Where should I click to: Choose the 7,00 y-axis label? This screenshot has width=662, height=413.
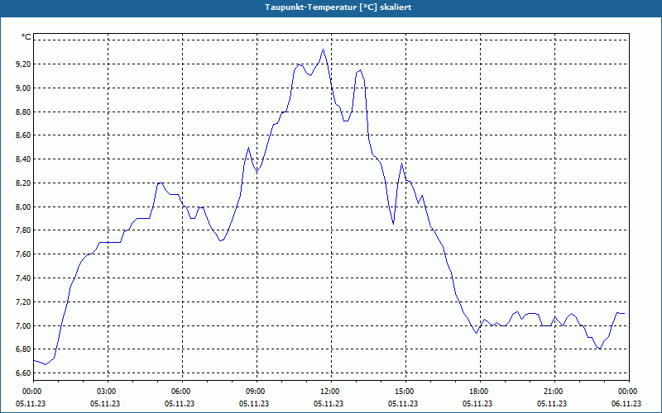[x=23, y=325]
